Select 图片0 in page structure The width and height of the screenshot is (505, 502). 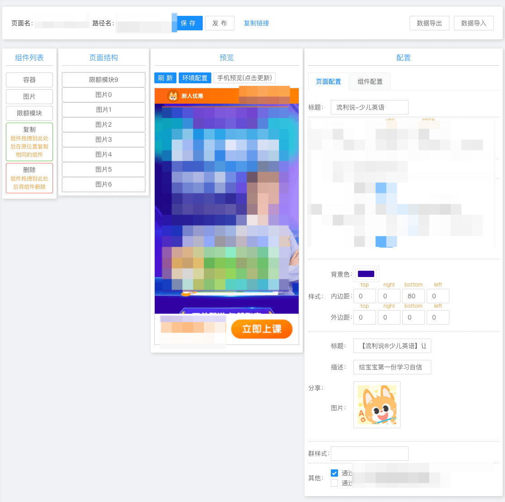click(x=104, y=95)
